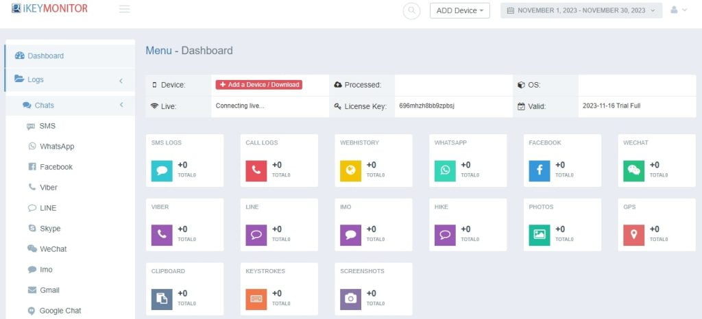
Task: Click the GPS card title
Action: pyautogui.click(x=629, y=207)
